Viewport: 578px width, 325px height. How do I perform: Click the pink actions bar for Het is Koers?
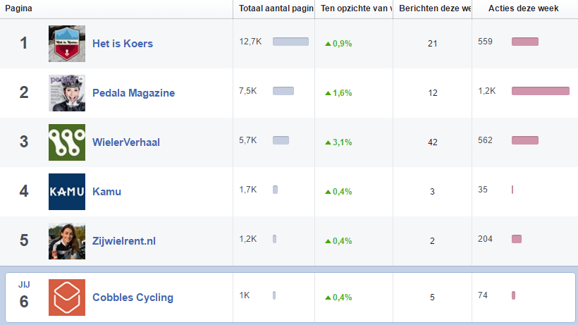(525, 42)
